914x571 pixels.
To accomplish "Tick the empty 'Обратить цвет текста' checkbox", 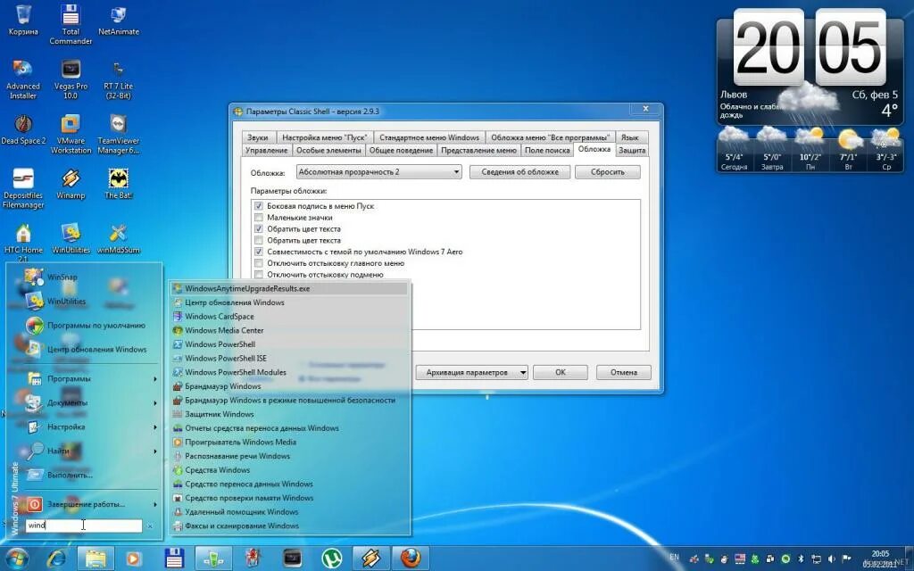I will (259, 240).
